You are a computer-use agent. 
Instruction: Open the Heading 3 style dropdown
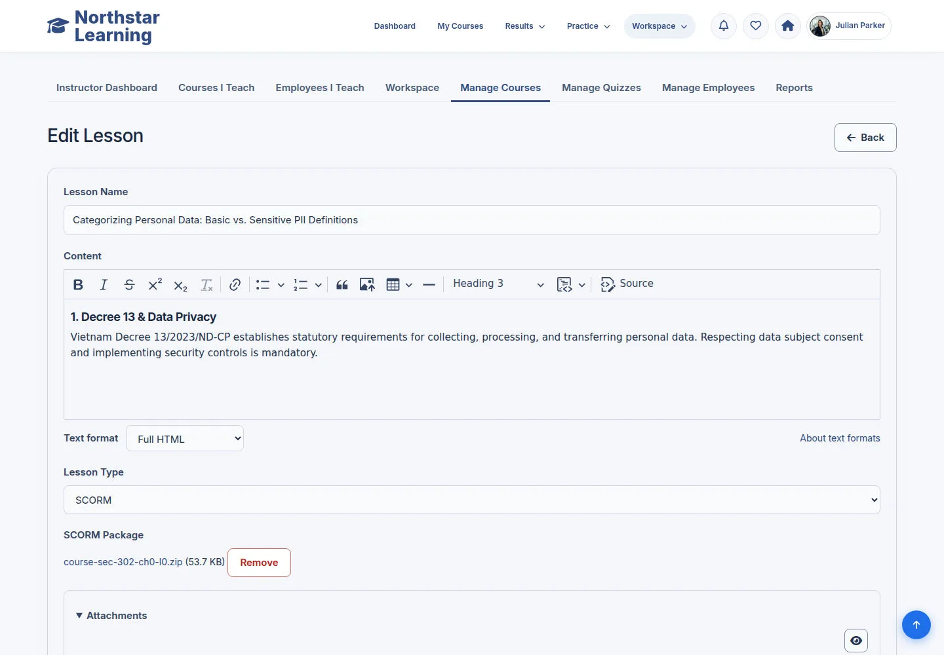click(498, 284)
